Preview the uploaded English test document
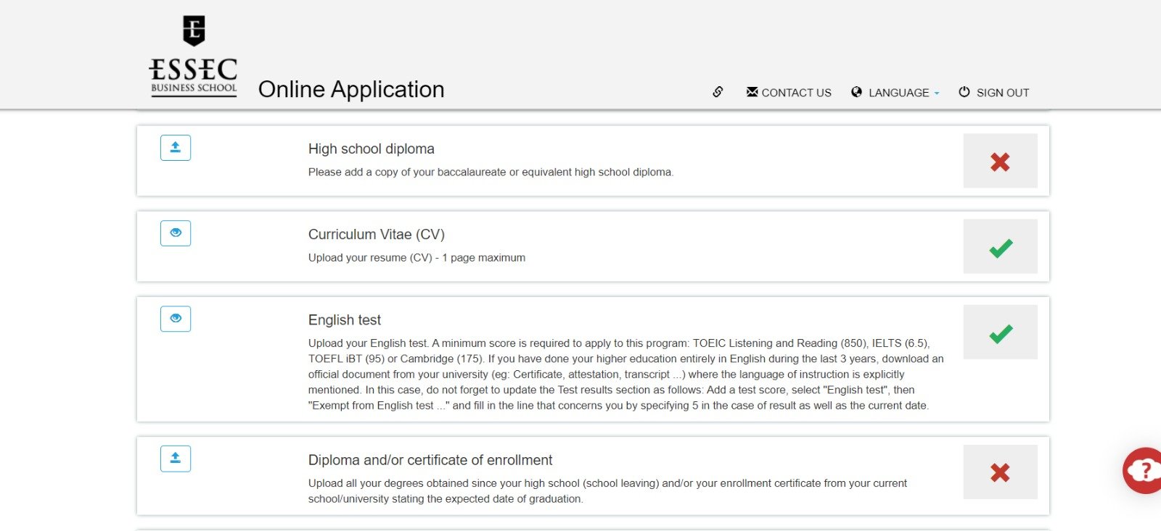This screenshot has width=1161, height=531. [176, 319]
